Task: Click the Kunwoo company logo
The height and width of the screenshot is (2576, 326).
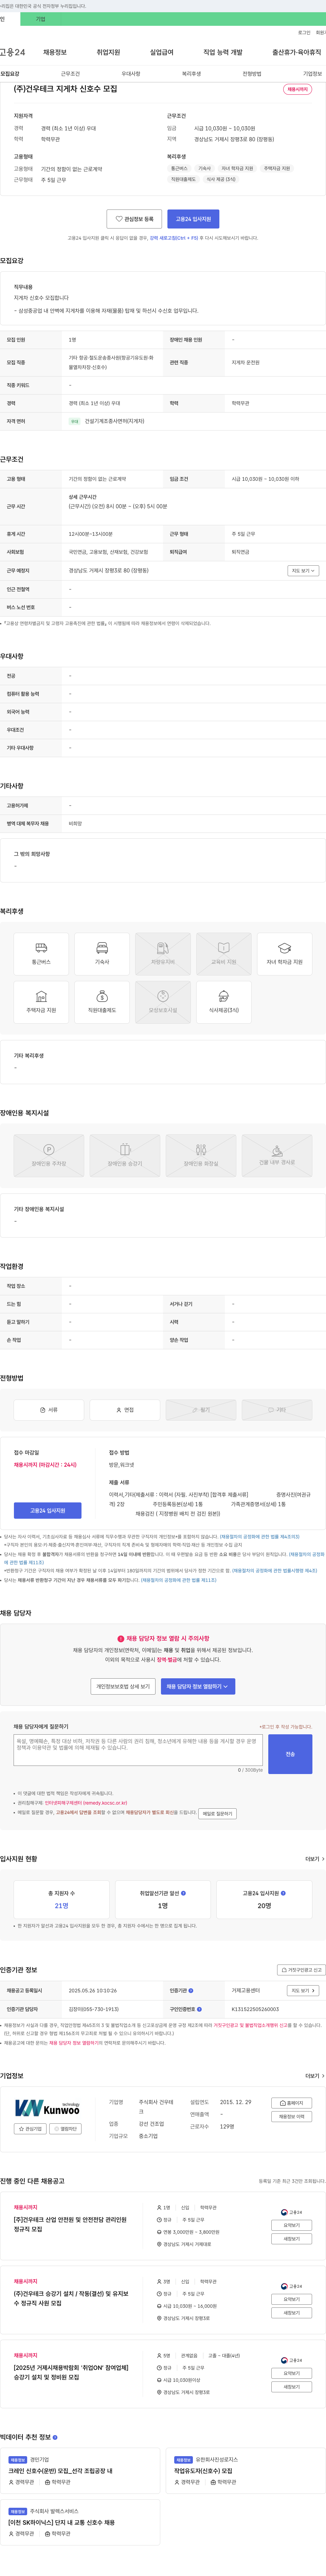Action: [x=47, y=2108]
